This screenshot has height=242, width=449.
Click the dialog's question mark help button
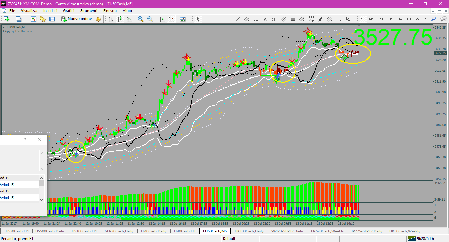[25, 140]
